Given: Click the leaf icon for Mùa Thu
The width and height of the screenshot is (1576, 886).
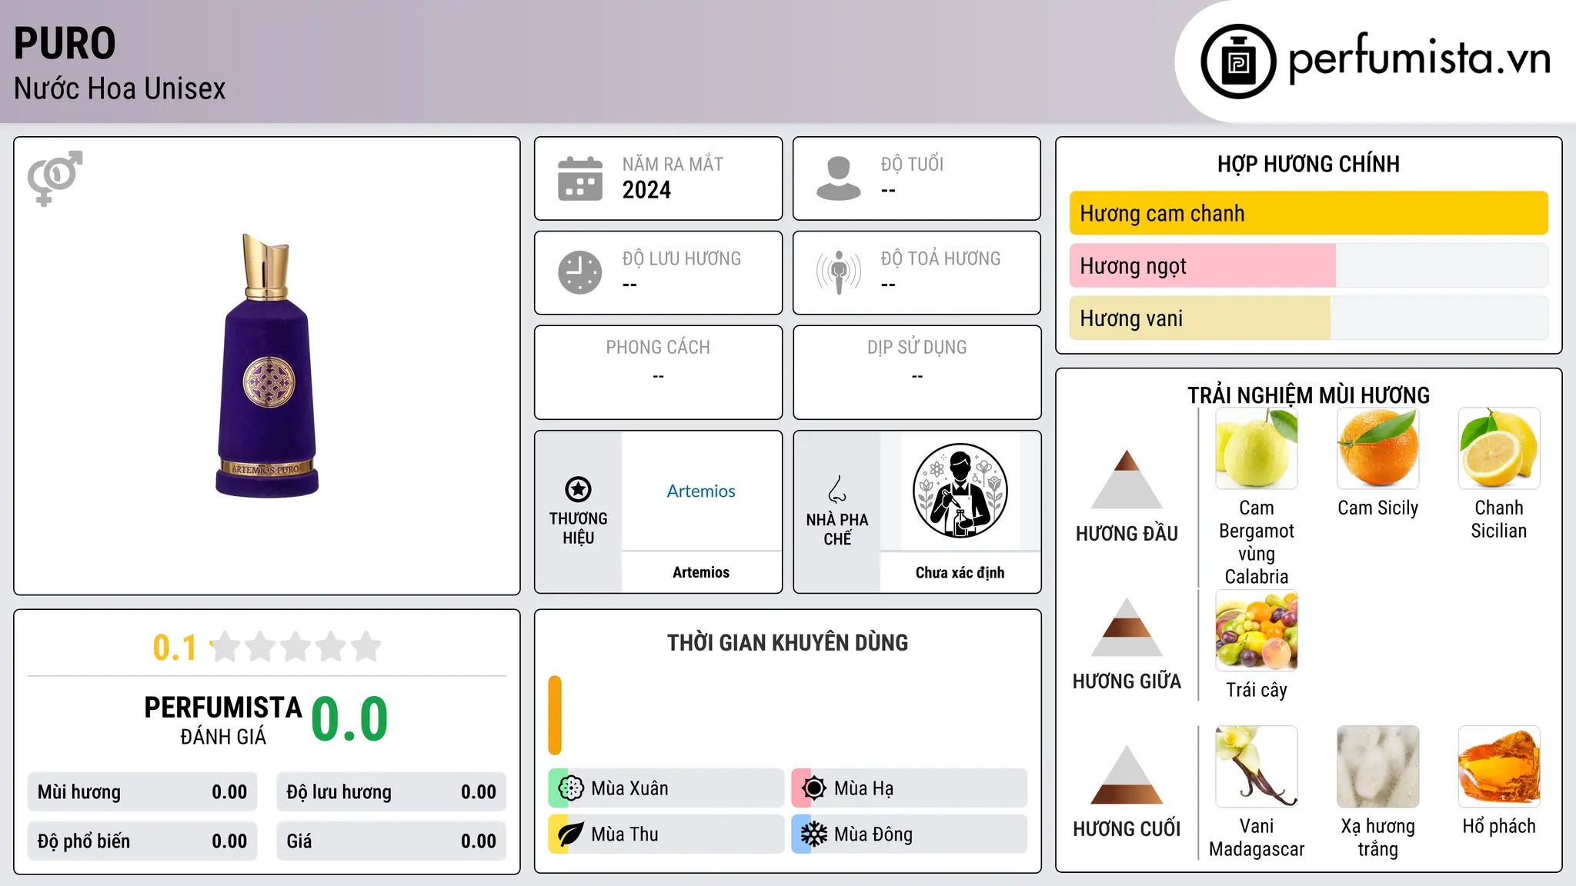Looking at the screenshot, I should [571, 834].
